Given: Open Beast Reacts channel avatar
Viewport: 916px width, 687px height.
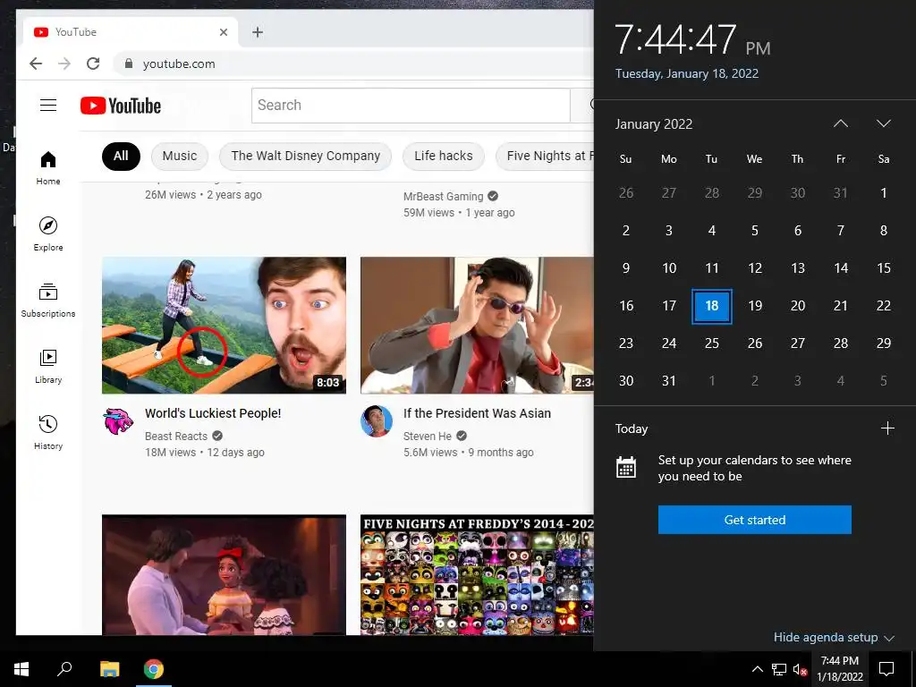Looking at the screenshot, I should coord(118,421).
